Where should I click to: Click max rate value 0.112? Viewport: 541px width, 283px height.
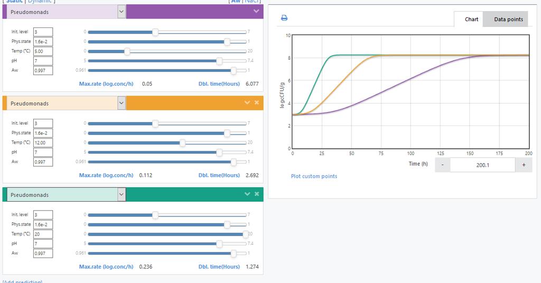[x=146, y=175]
